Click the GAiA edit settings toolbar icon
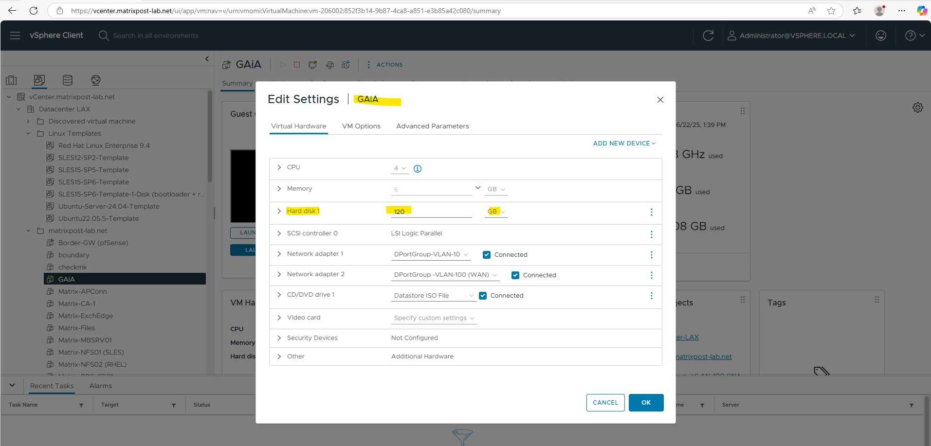The height and width of the screenshot is (446, 931). click(x=330, y=65)
